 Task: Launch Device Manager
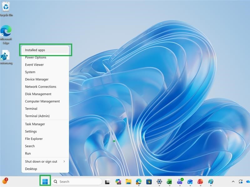(45, 79)
